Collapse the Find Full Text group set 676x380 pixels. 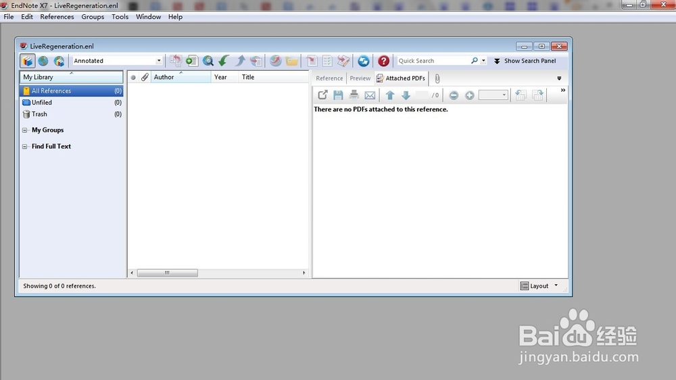click(24, 146)
